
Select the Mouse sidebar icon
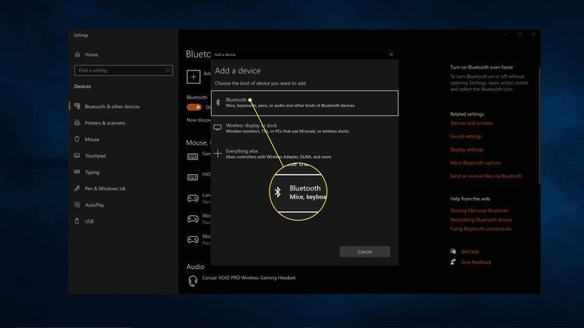point(77,139)
